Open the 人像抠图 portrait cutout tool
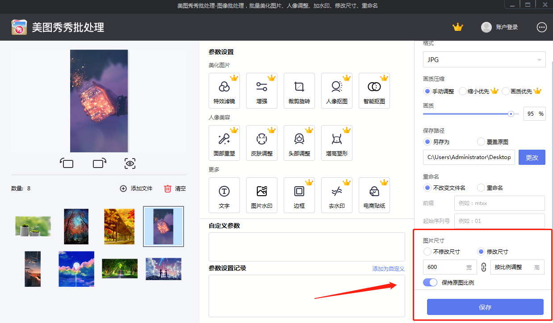 point(337,91)
